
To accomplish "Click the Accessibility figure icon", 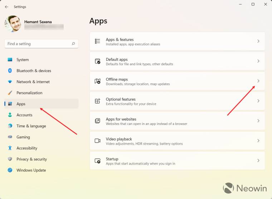I will tap(10, 148).
